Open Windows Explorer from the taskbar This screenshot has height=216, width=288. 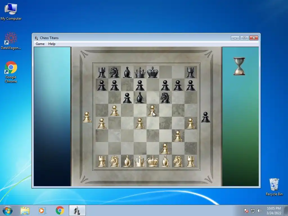25,210
